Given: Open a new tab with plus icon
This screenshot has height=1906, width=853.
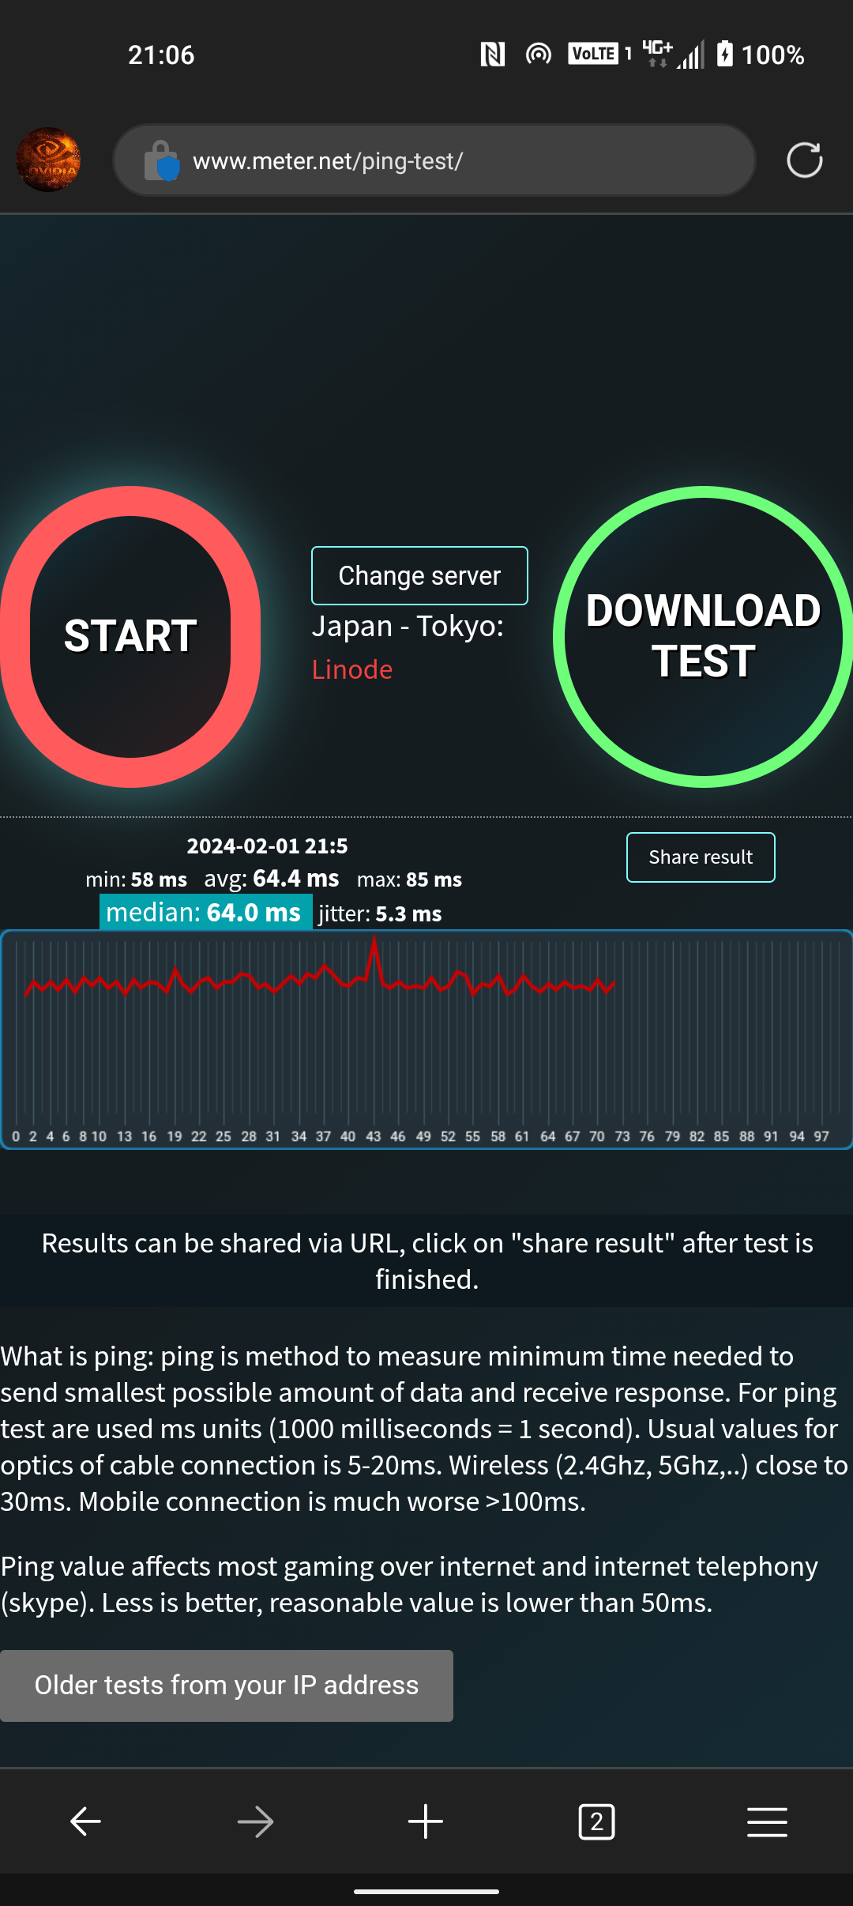Looking at the screenshot, I should click(426, 1821).
